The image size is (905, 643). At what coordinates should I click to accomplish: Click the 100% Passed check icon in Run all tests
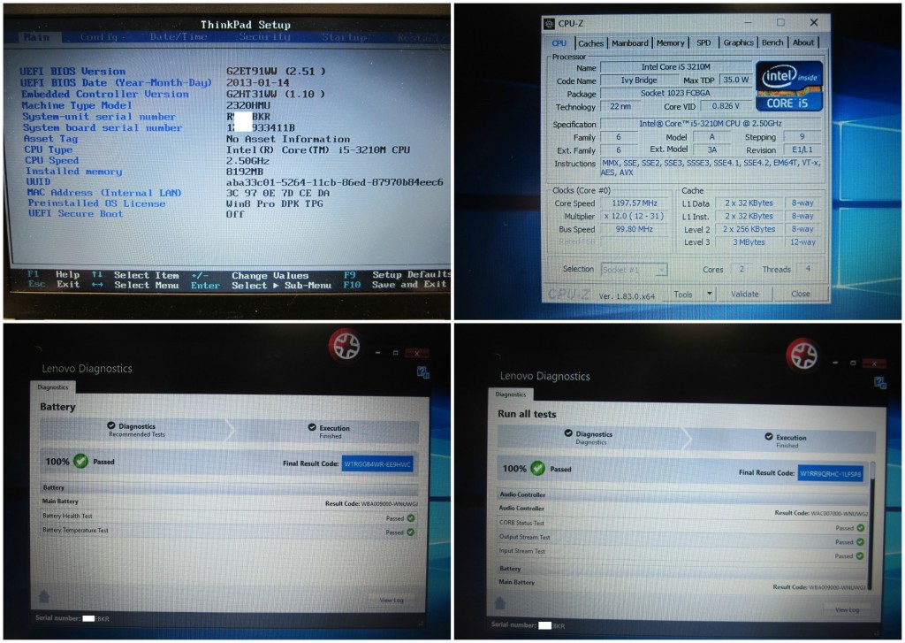click(538, 469)
